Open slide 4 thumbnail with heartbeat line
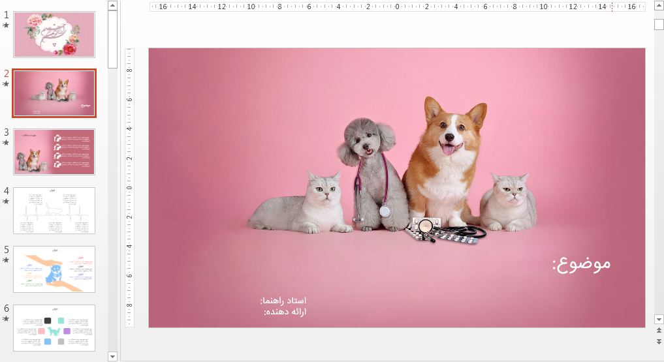Image resolution: width=664 pixels, height=362 pixels. point(54,211)
